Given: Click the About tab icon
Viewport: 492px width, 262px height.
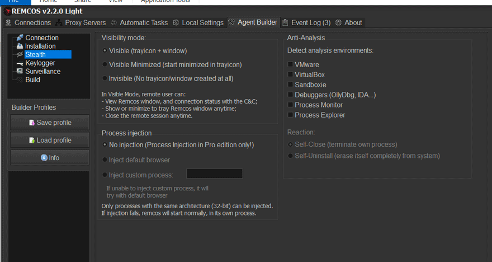Looking at the screenshot, I should (x=338, y=22).
